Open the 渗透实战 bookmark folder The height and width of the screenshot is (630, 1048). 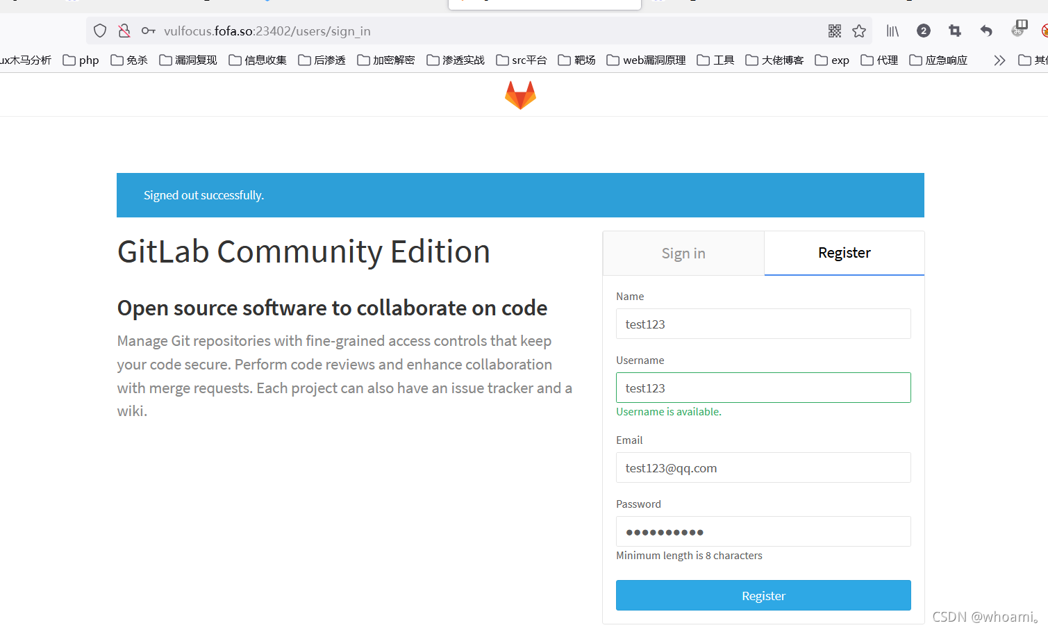[x=456, y=60]
